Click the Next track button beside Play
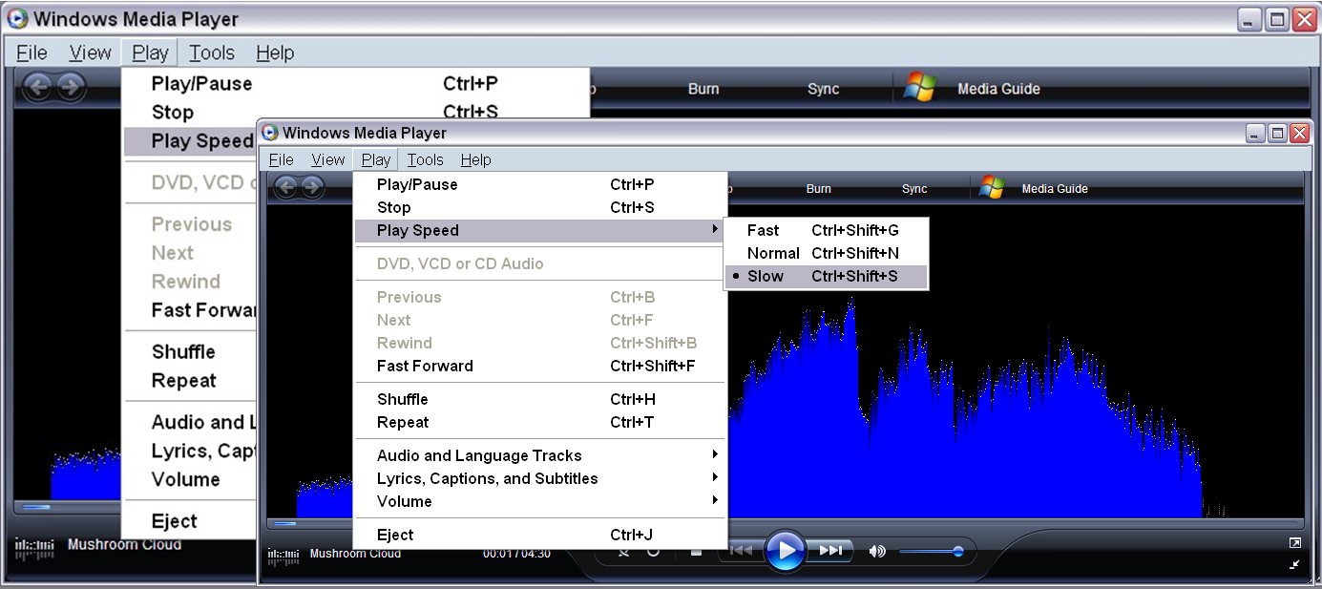Screen dimensions: 1322x589 tap(830, 551)
